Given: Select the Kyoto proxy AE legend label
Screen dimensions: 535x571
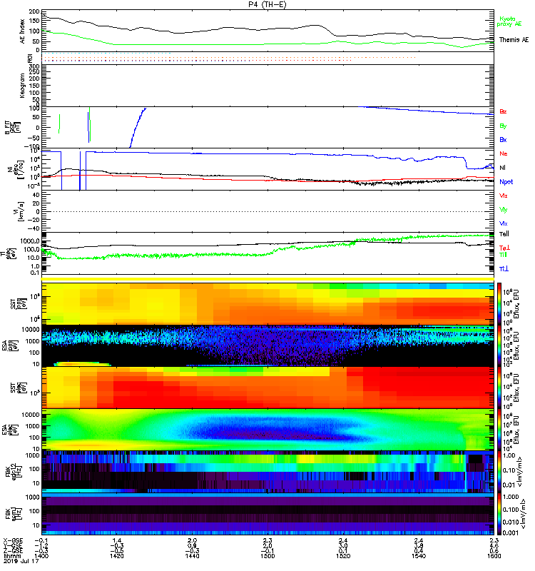Looking at the screenshot, I should pyautogui.click(x=509, y=21).
